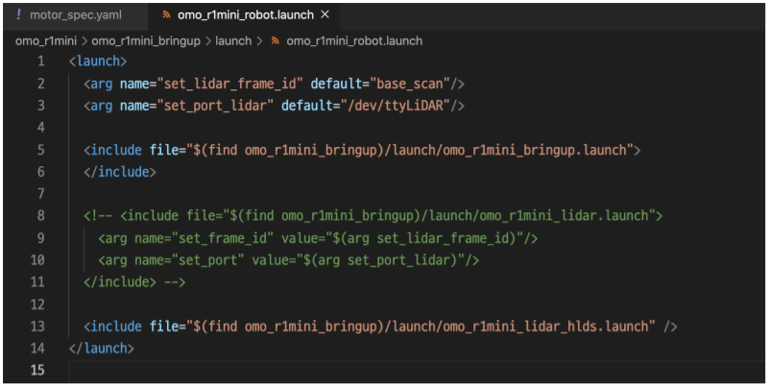Click the opening launch tag on line 1
The image size is (769, 387).
point(98,61)
